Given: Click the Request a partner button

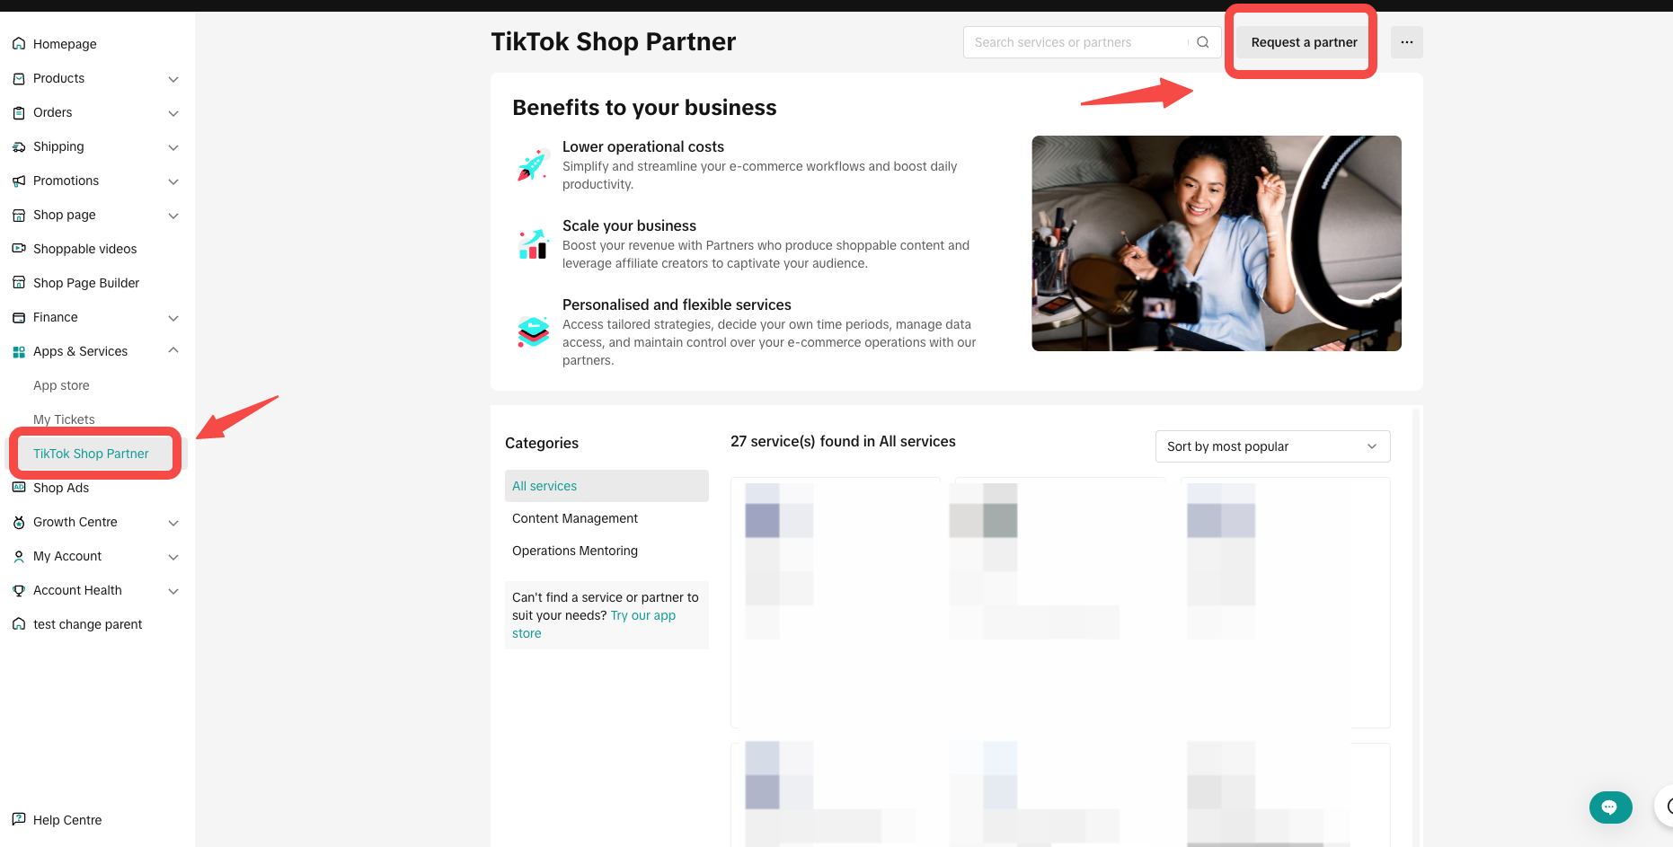Looking at the screenshot, I should pos(1304,42).
